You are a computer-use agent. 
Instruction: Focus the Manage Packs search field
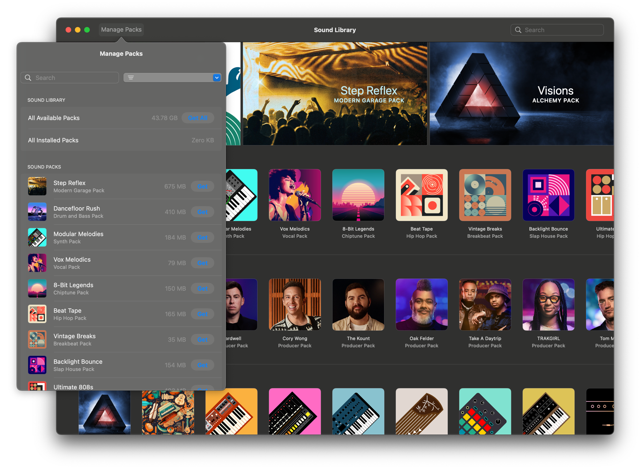click(70, 77)
